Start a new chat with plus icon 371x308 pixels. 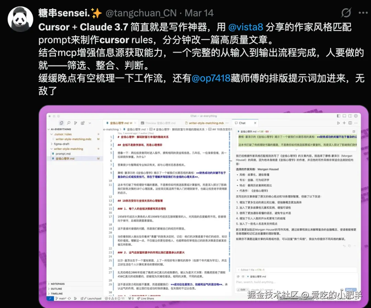point(344,123)
